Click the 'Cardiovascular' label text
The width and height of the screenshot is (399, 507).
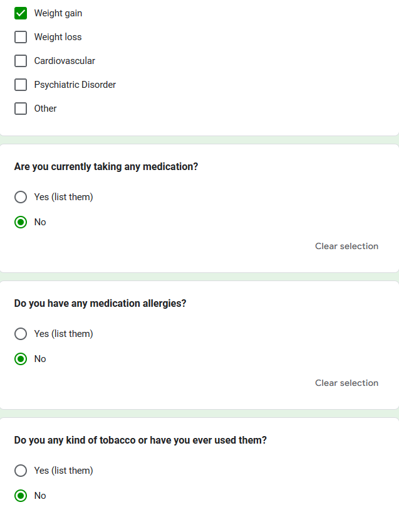coord(65,61)
